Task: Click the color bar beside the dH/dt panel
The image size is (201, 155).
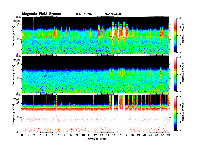Action: pos(175,35)
